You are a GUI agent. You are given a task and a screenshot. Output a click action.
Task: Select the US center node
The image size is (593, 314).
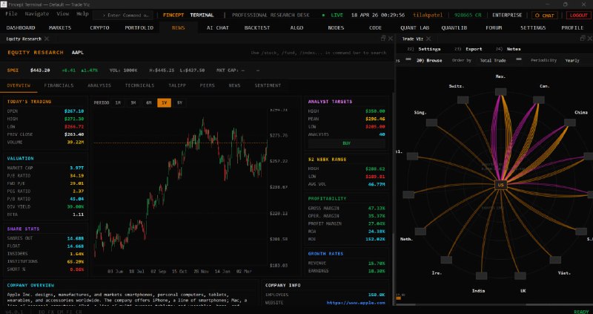point(501,185)
